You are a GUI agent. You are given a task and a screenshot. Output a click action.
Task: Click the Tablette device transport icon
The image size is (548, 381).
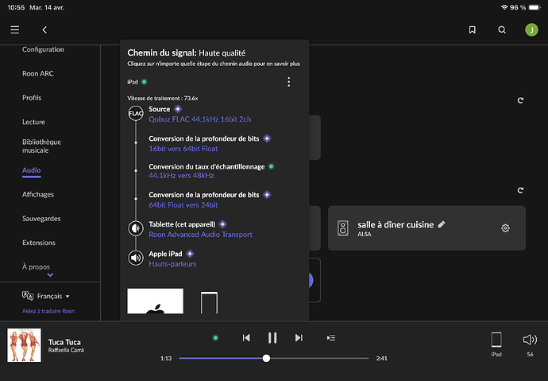click(136, 228)
